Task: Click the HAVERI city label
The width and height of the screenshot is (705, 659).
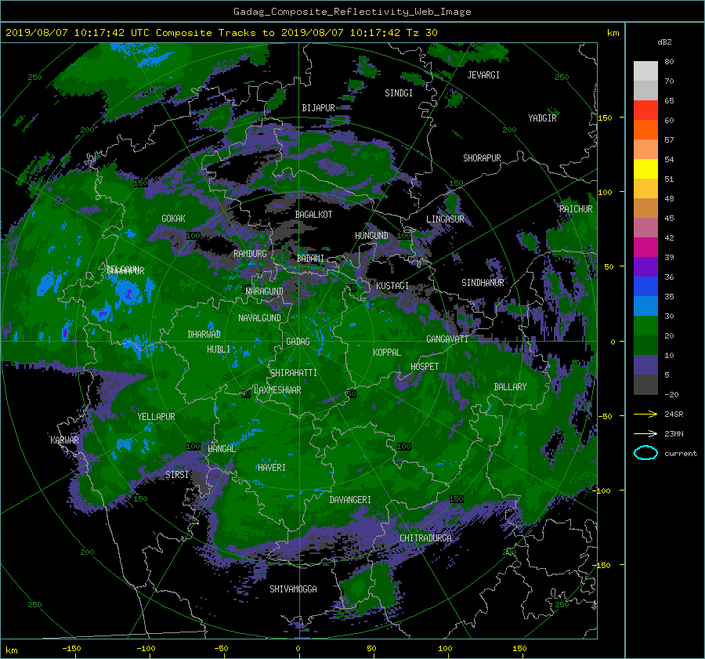Action: point(272,467)
